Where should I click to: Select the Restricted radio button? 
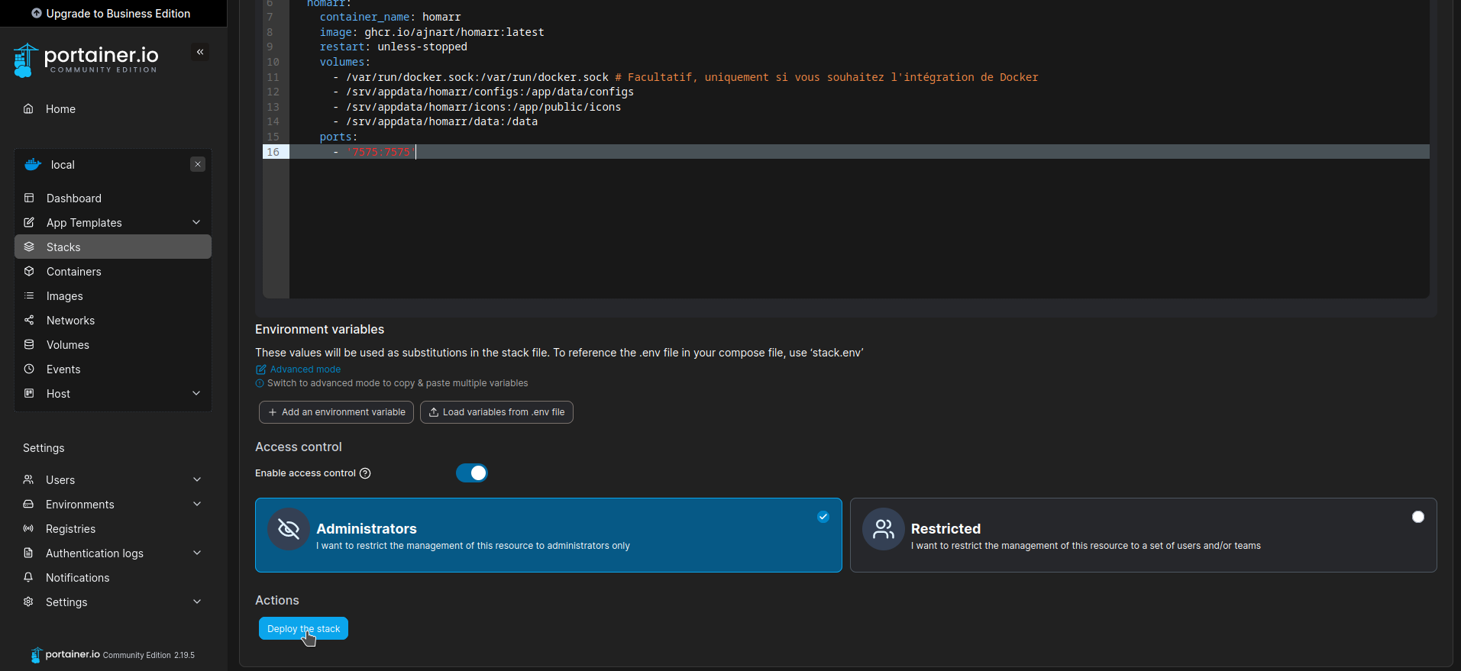coord(1418,517)
